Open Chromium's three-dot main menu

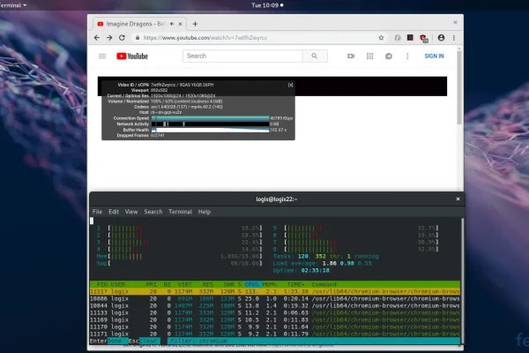coord(455,38)
